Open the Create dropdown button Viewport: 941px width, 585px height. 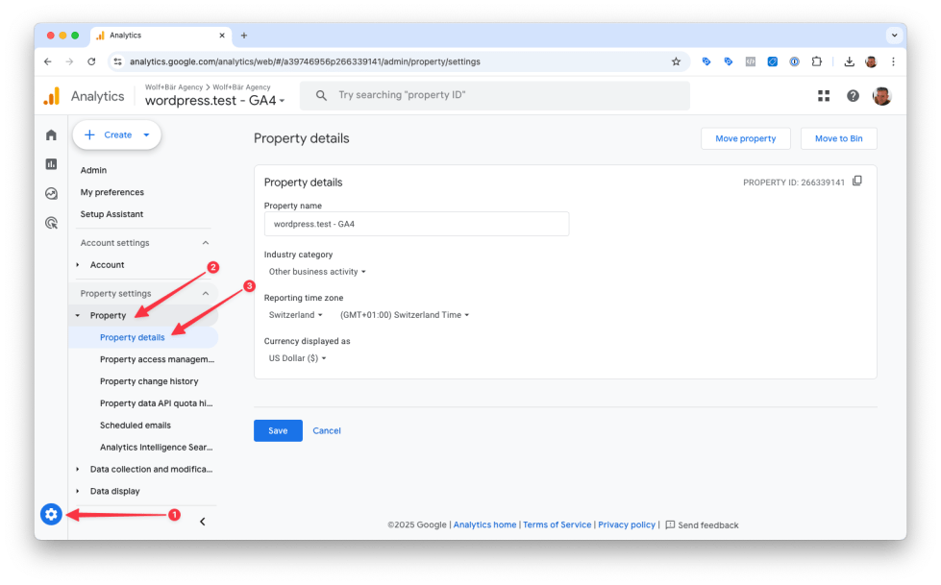pyautogui.click(x=117, y=135)
